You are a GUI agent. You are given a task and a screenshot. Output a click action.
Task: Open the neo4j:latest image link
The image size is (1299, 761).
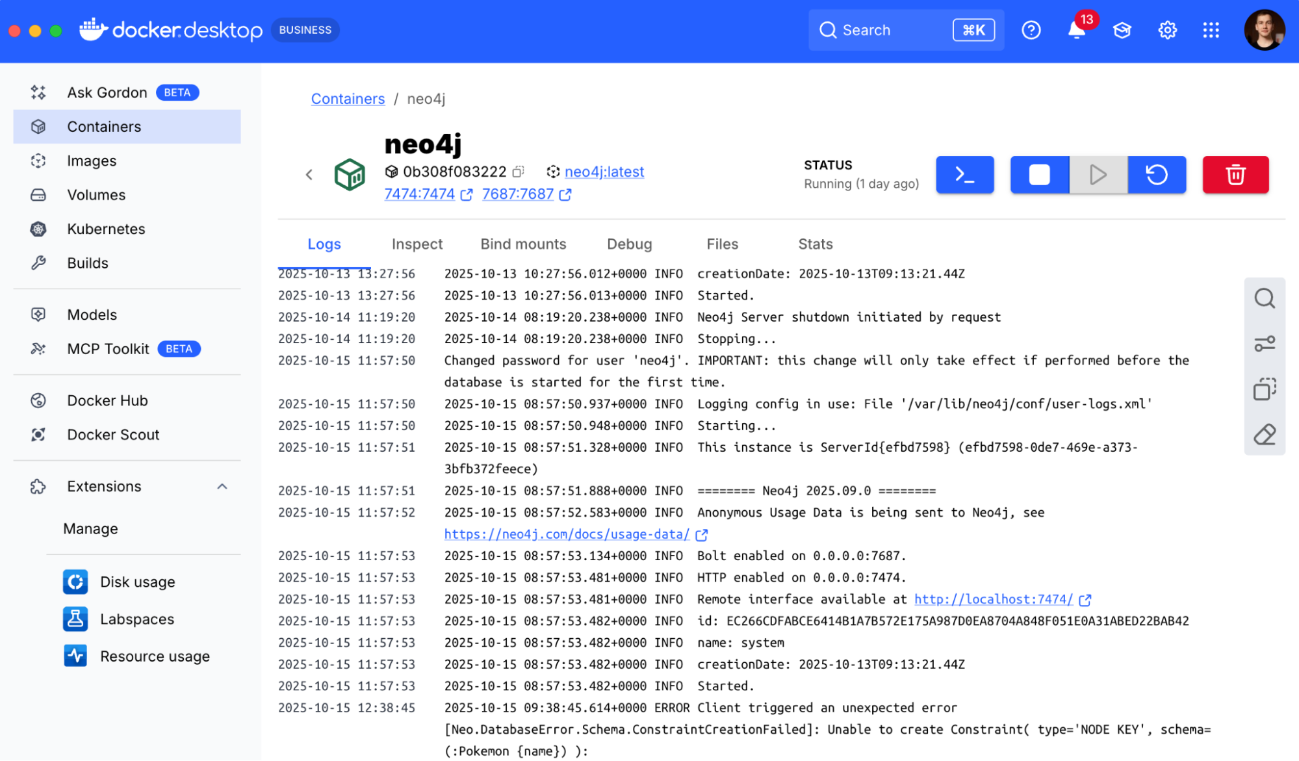(604, 172)
